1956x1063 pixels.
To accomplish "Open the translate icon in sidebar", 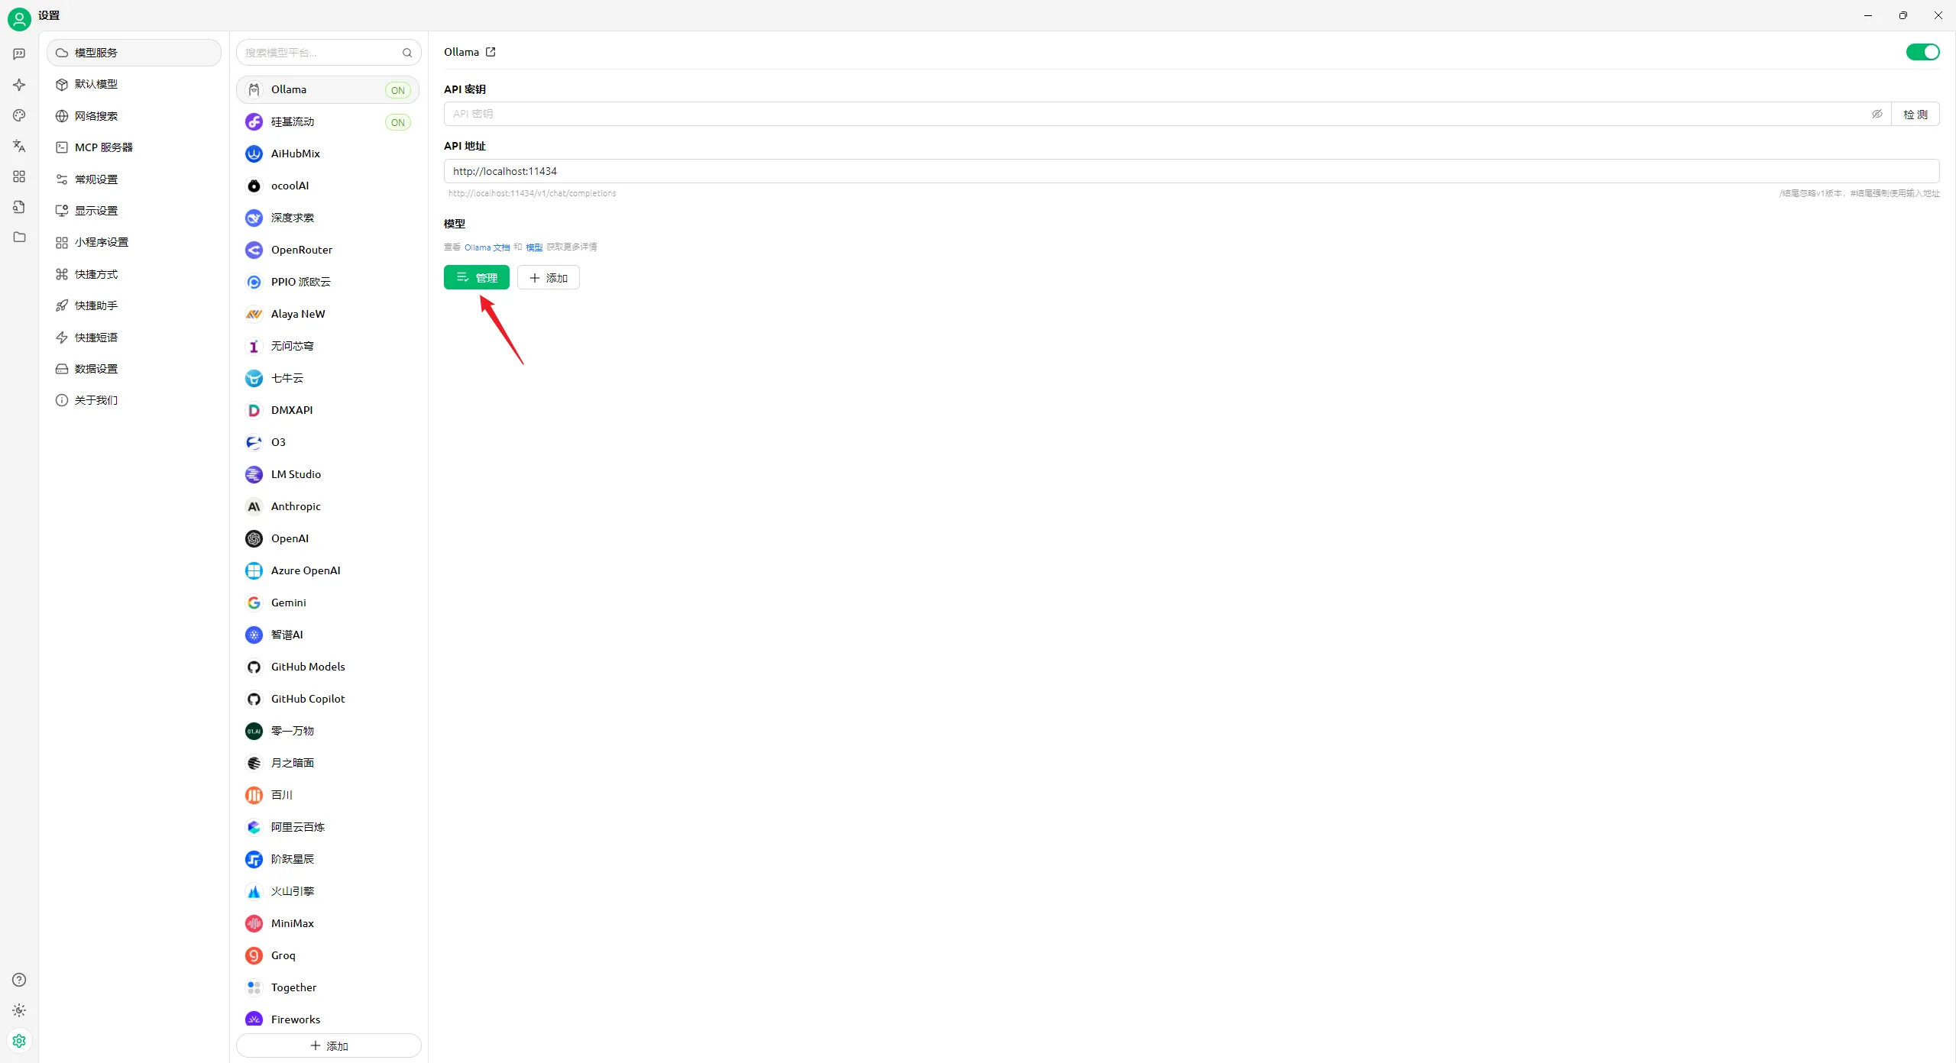I will pos(19,146).
